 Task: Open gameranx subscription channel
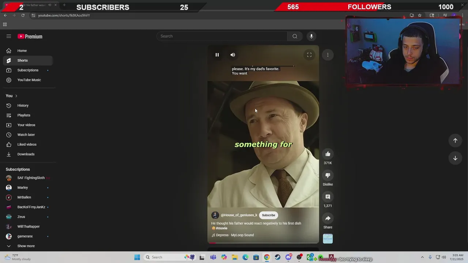coord(28,236)
